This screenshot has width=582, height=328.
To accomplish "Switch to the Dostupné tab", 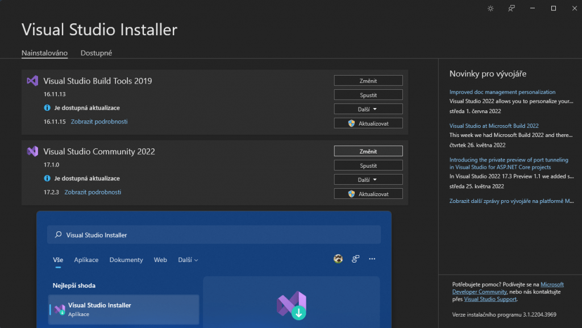I will pyautogui.click(x=96, y=53).
